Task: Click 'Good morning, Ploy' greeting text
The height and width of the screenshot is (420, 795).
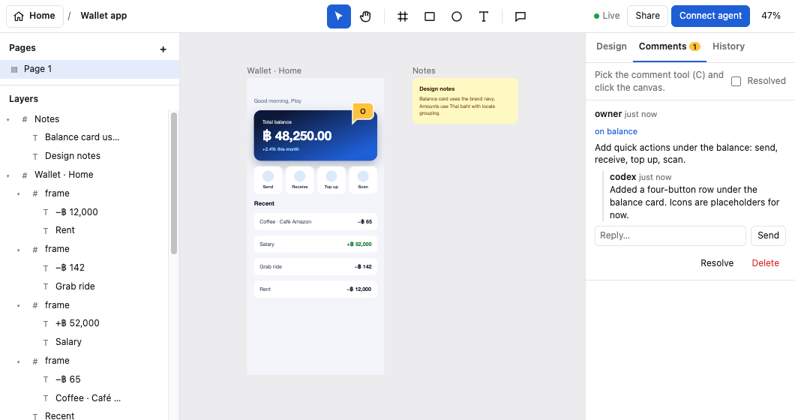Action: click(277, 101)
